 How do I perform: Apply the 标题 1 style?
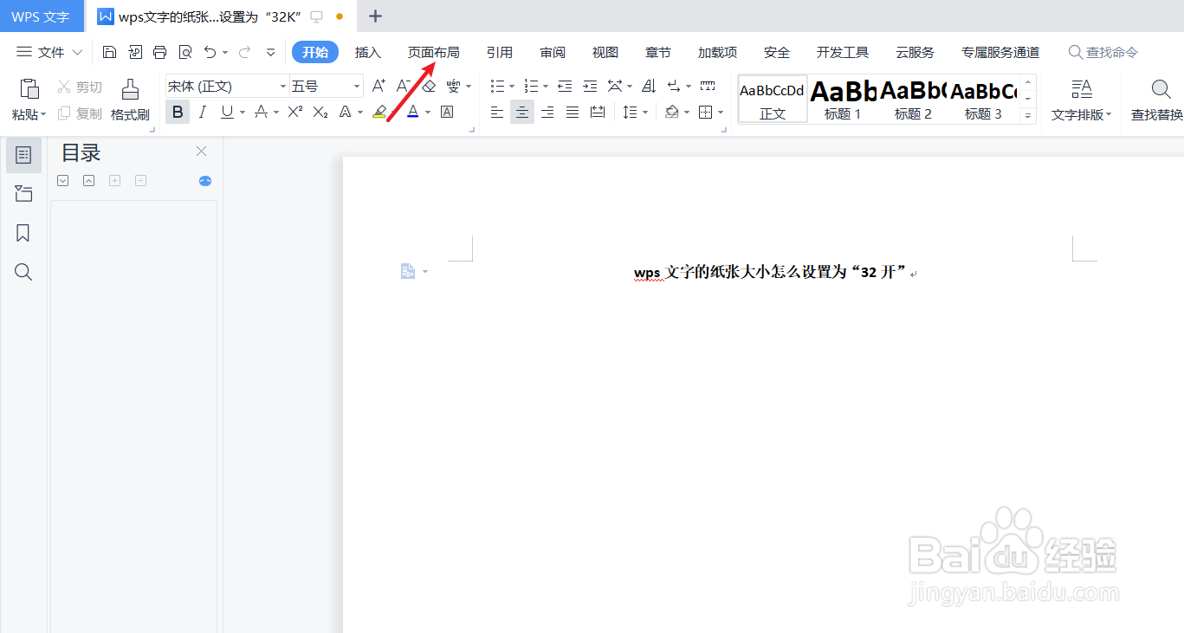tap(843, 99)
